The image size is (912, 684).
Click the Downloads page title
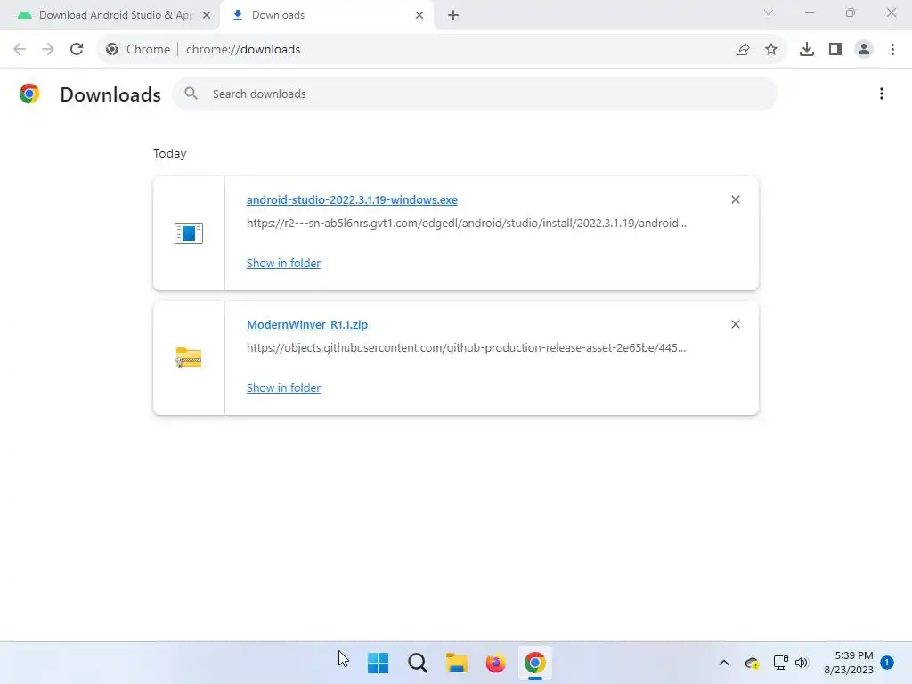110,94
